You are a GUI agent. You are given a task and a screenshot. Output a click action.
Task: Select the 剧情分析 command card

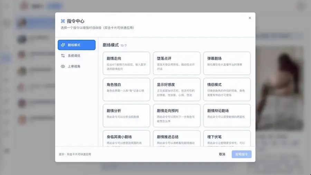126,115
